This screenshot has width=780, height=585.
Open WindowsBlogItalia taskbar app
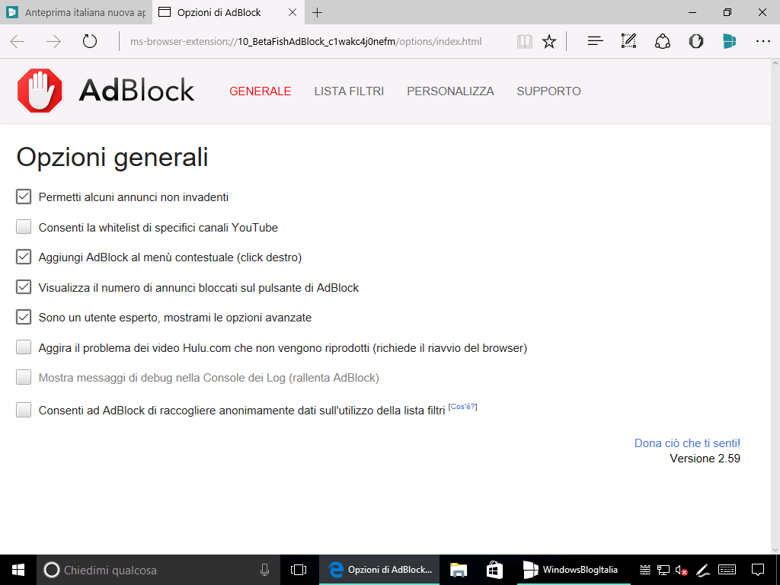[x=574, y=570]
